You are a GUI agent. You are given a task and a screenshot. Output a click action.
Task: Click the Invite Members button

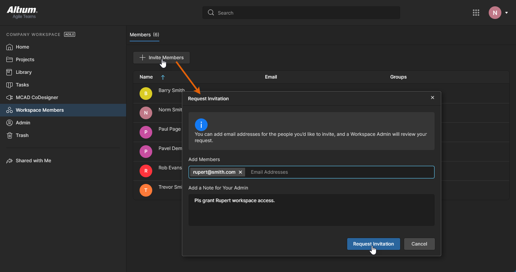click(161, 58)
